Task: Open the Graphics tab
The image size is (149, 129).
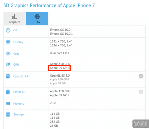Action: [15, 19]
